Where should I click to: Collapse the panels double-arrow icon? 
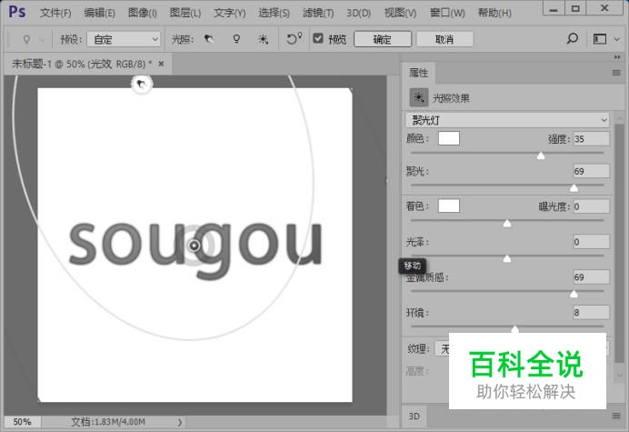pyautogui.click(x=617, y=57)
